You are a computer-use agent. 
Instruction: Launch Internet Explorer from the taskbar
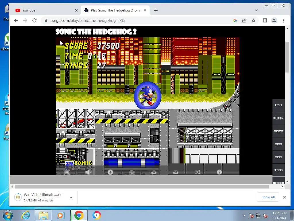26,215
